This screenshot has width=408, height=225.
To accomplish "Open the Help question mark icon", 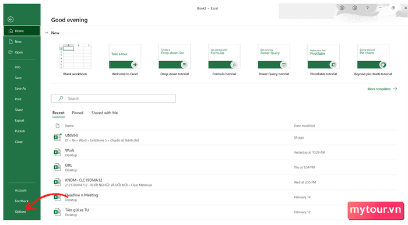I will 367,8.
